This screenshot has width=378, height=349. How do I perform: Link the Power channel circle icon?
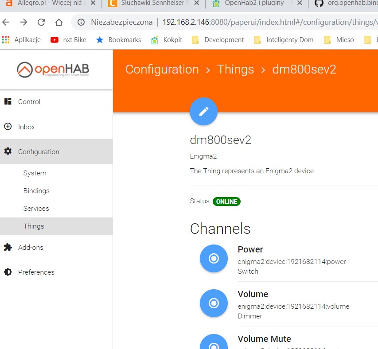[x=214, y=259]
